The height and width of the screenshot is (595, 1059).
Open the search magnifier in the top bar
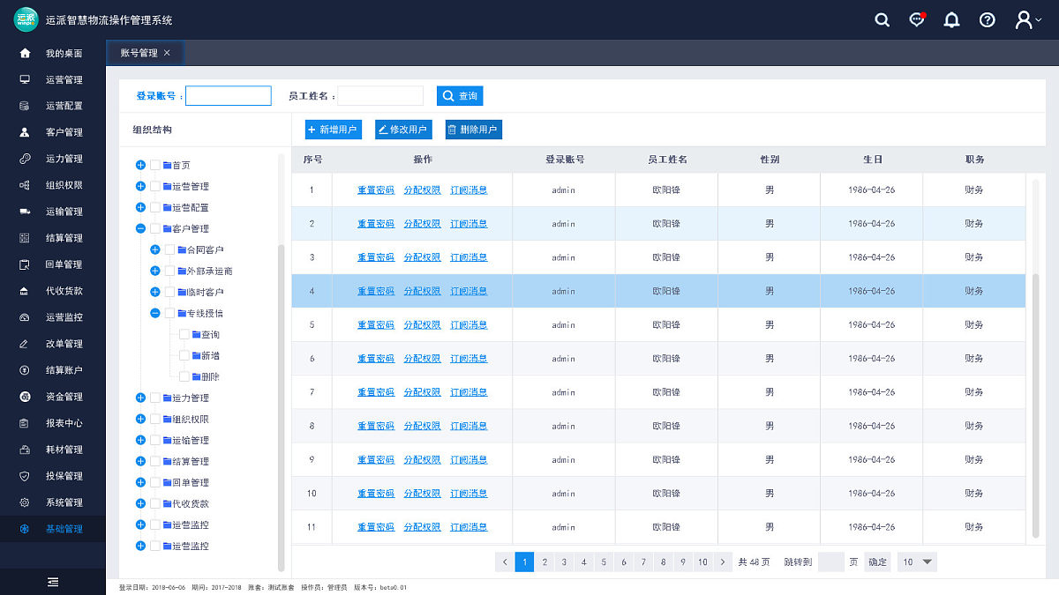pyautogui.click(x=882, y=19)
